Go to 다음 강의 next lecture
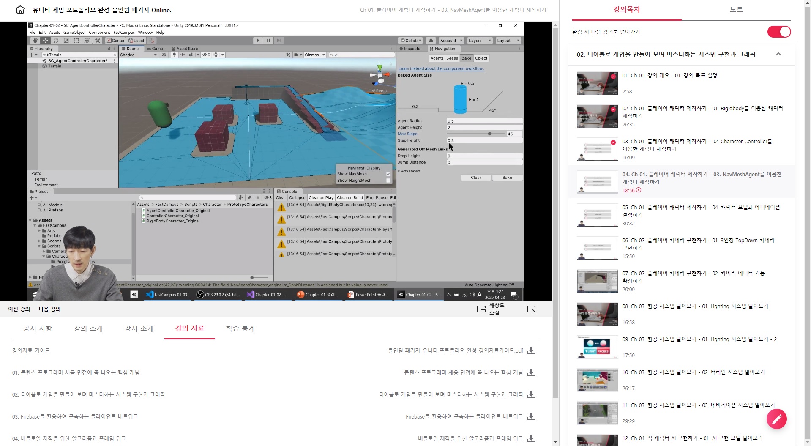Image resolution: width=811 pixels, height=446 pixels. coord(50,309)
